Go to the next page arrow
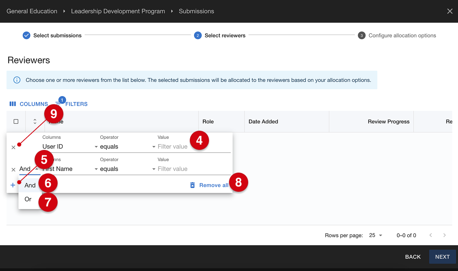Screen dimensions: 458x271 445,235
